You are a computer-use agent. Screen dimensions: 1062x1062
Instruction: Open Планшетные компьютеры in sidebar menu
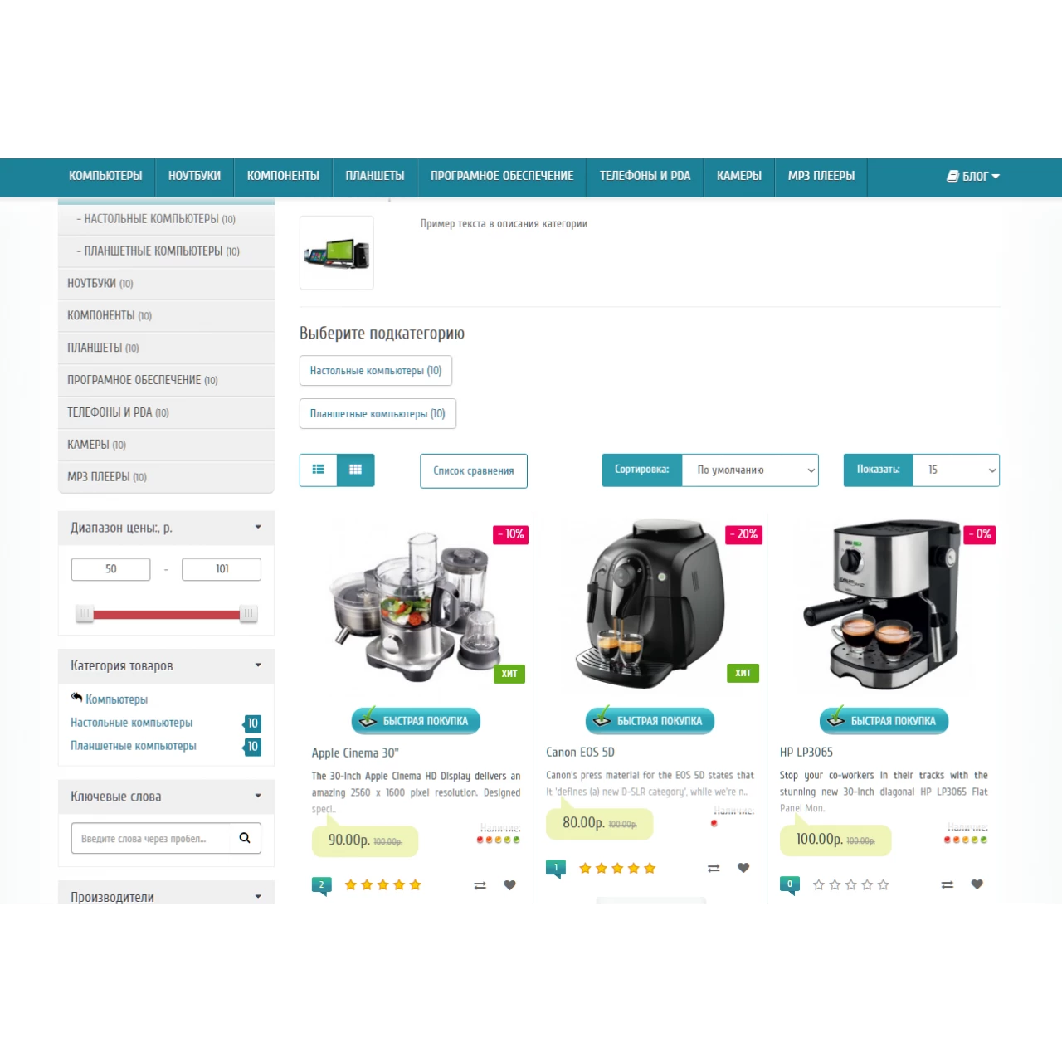click(166, 251)
